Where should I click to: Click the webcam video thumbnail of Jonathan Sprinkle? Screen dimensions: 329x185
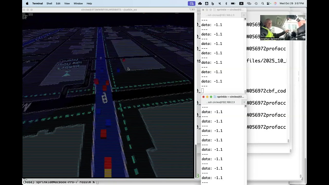pyautogui.click(x=282, y=27)
